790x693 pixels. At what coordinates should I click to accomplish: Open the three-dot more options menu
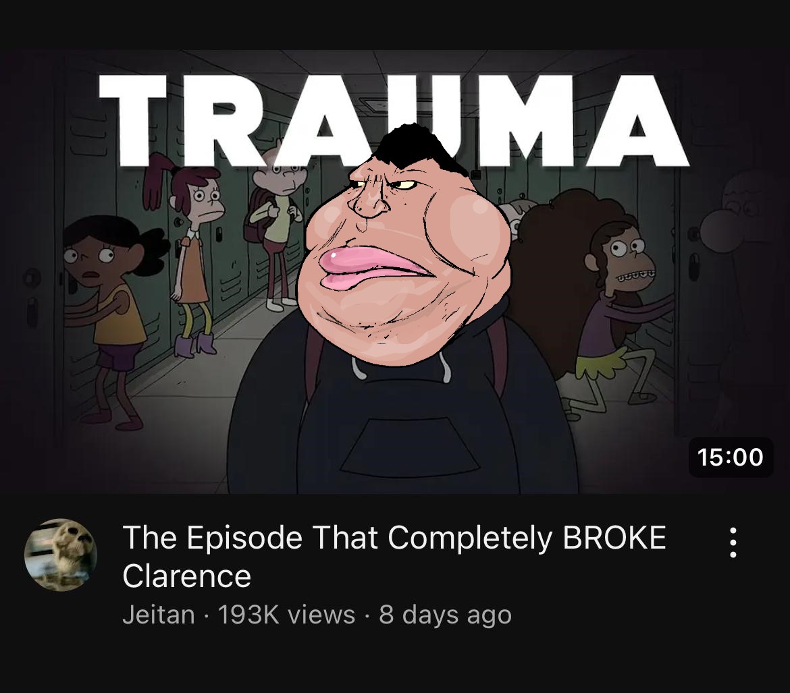pyautogui.click(x=733, y=543)
